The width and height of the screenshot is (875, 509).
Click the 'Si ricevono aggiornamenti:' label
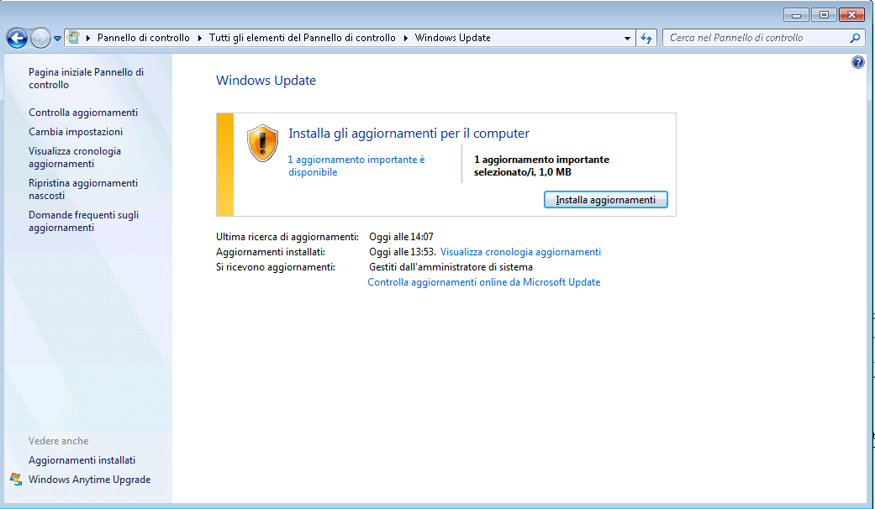[276, 267]
